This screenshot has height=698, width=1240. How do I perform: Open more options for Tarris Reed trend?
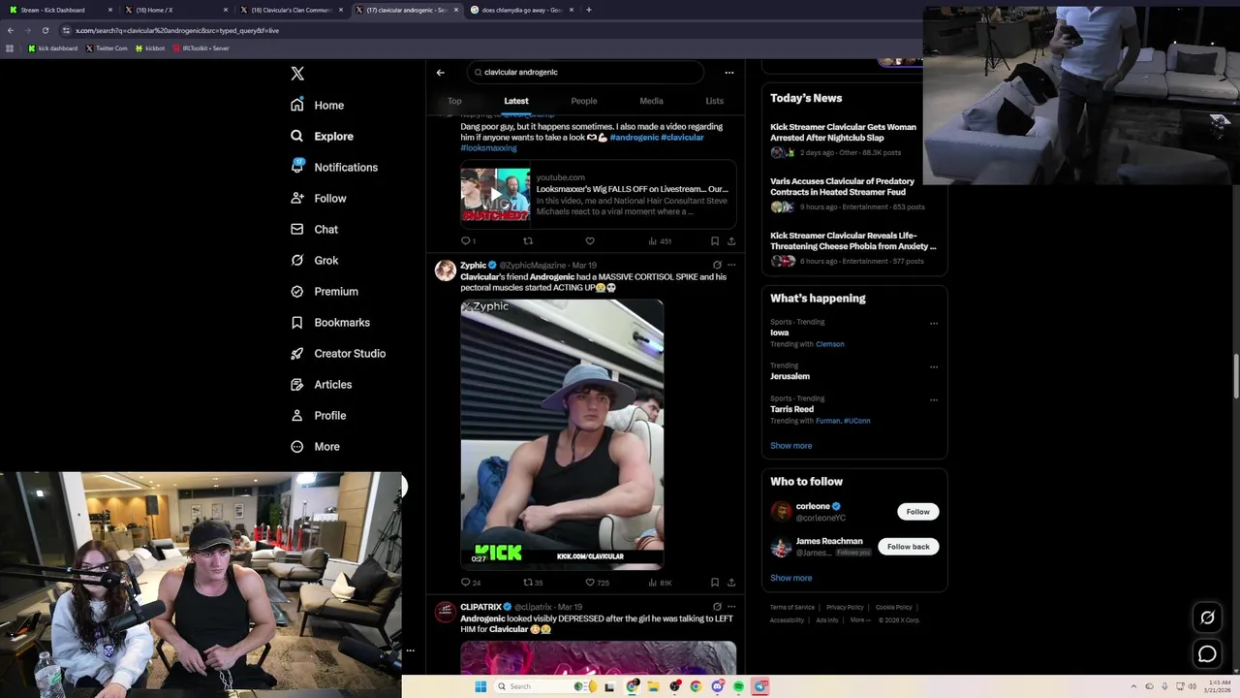(x=934, y=399)
